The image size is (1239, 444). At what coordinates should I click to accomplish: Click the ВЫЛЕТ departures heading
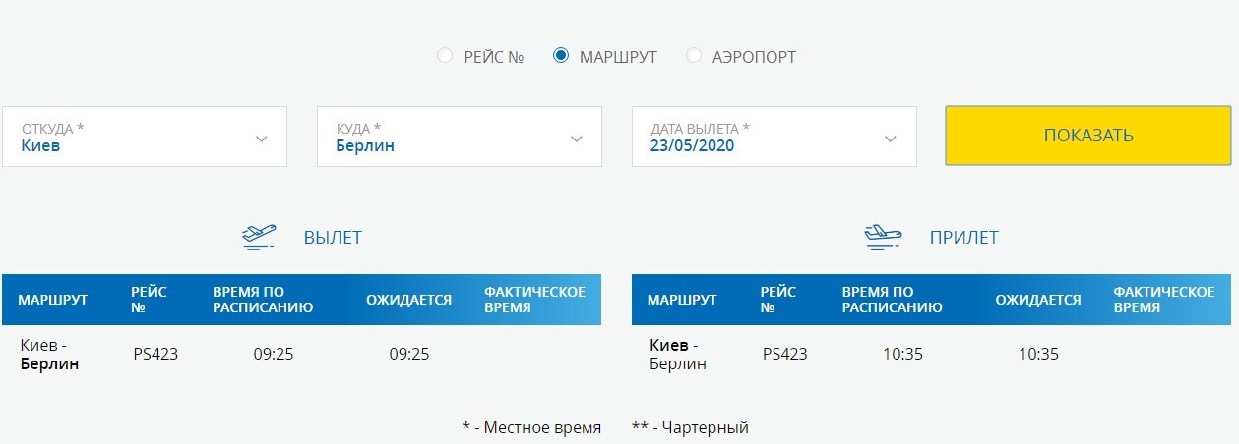tap(333, 237)
